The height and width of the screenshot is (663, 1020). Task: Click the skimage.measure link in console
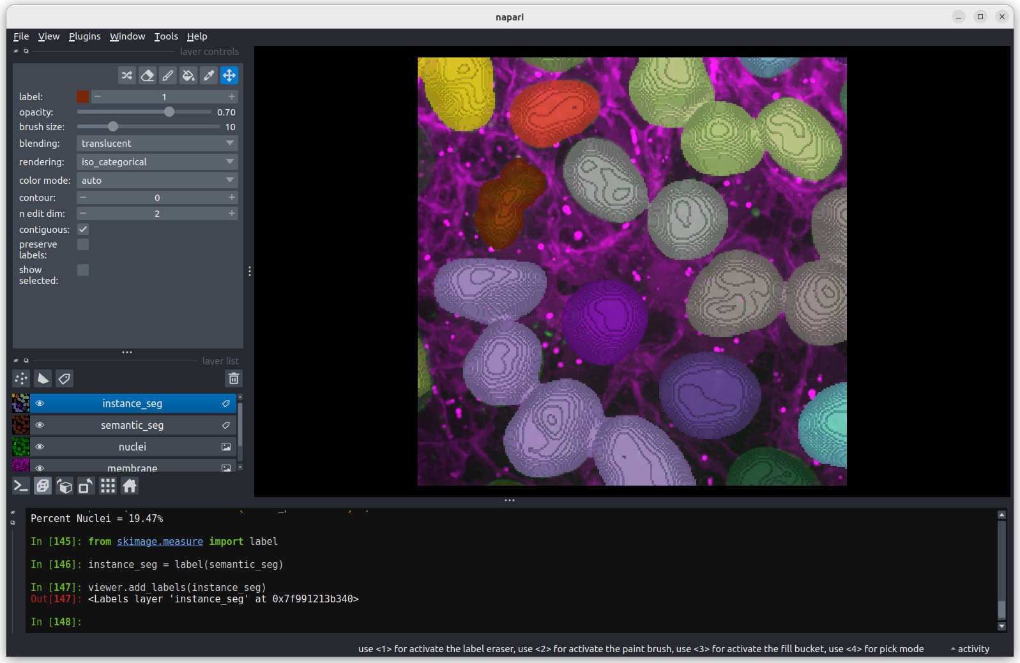pyautogui.click(x=160, y=541)
